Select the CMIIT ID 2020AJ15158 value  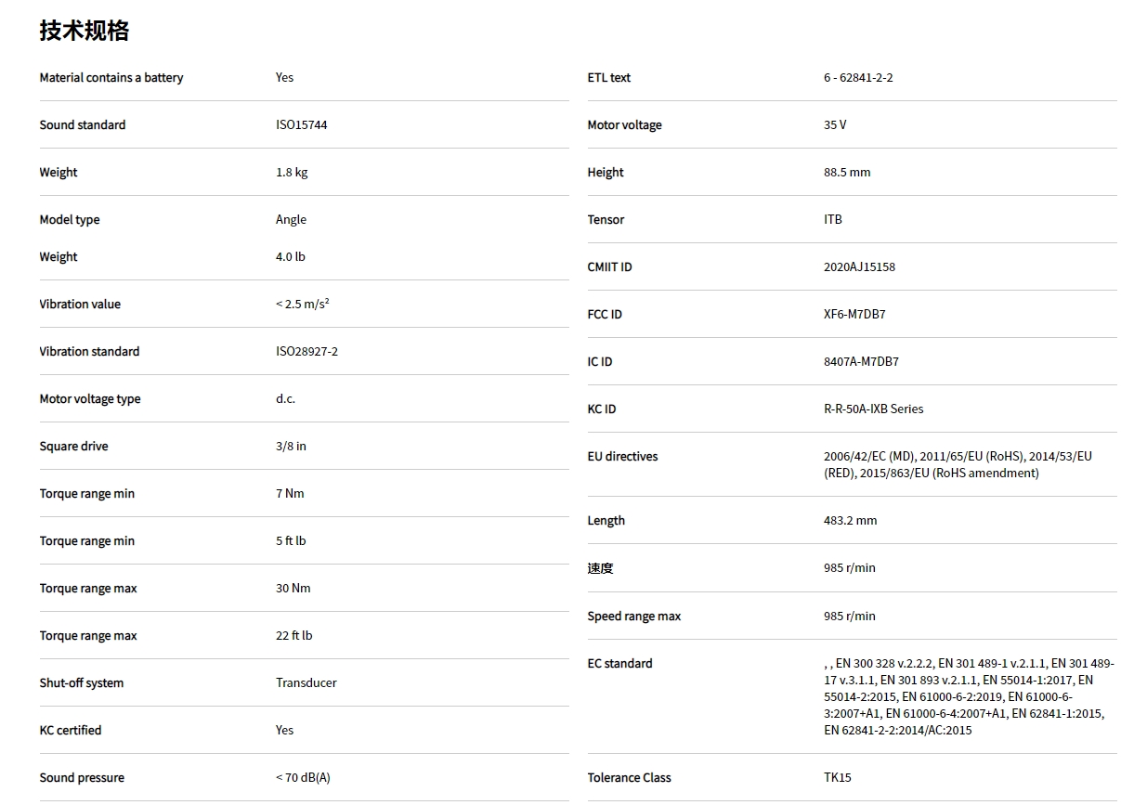tap(859, 267)
